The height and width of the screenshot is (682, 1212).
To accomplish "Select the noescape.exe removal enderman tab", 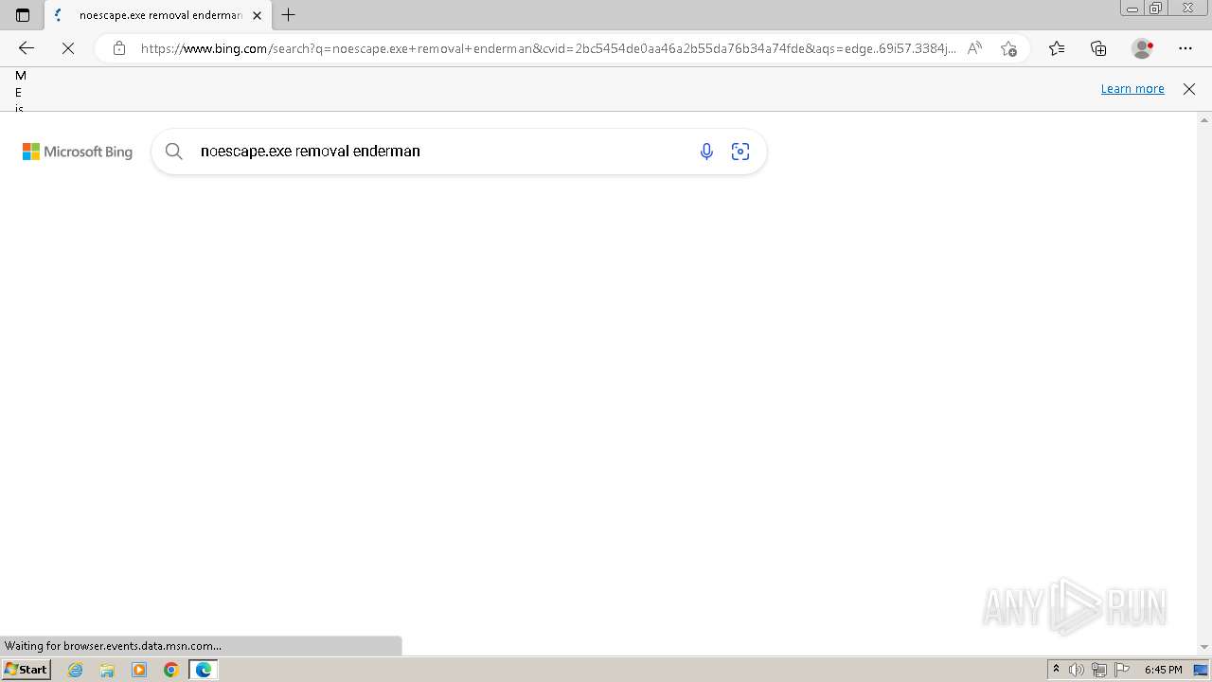I will click(158, 15).
